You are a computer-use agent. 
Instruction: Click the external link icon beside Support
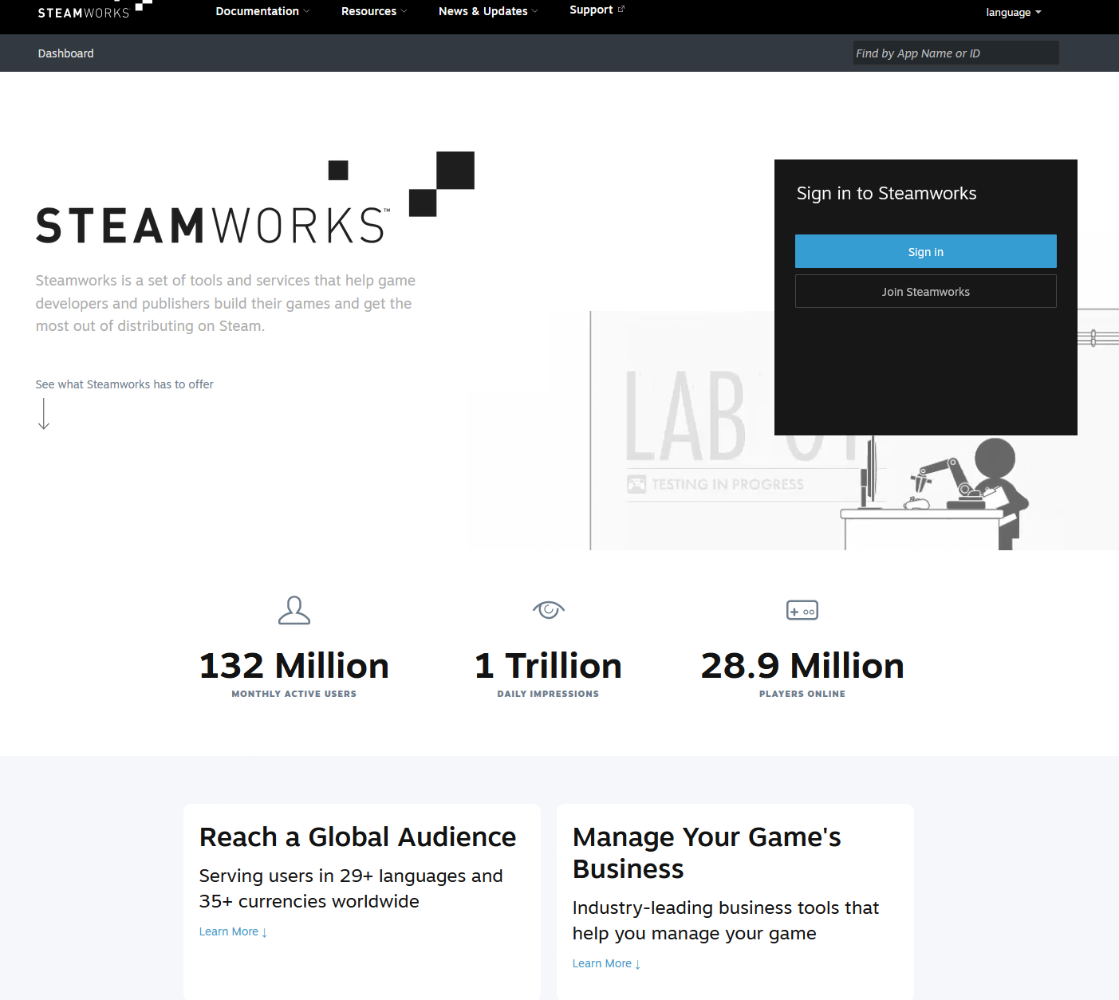(621, 10)
